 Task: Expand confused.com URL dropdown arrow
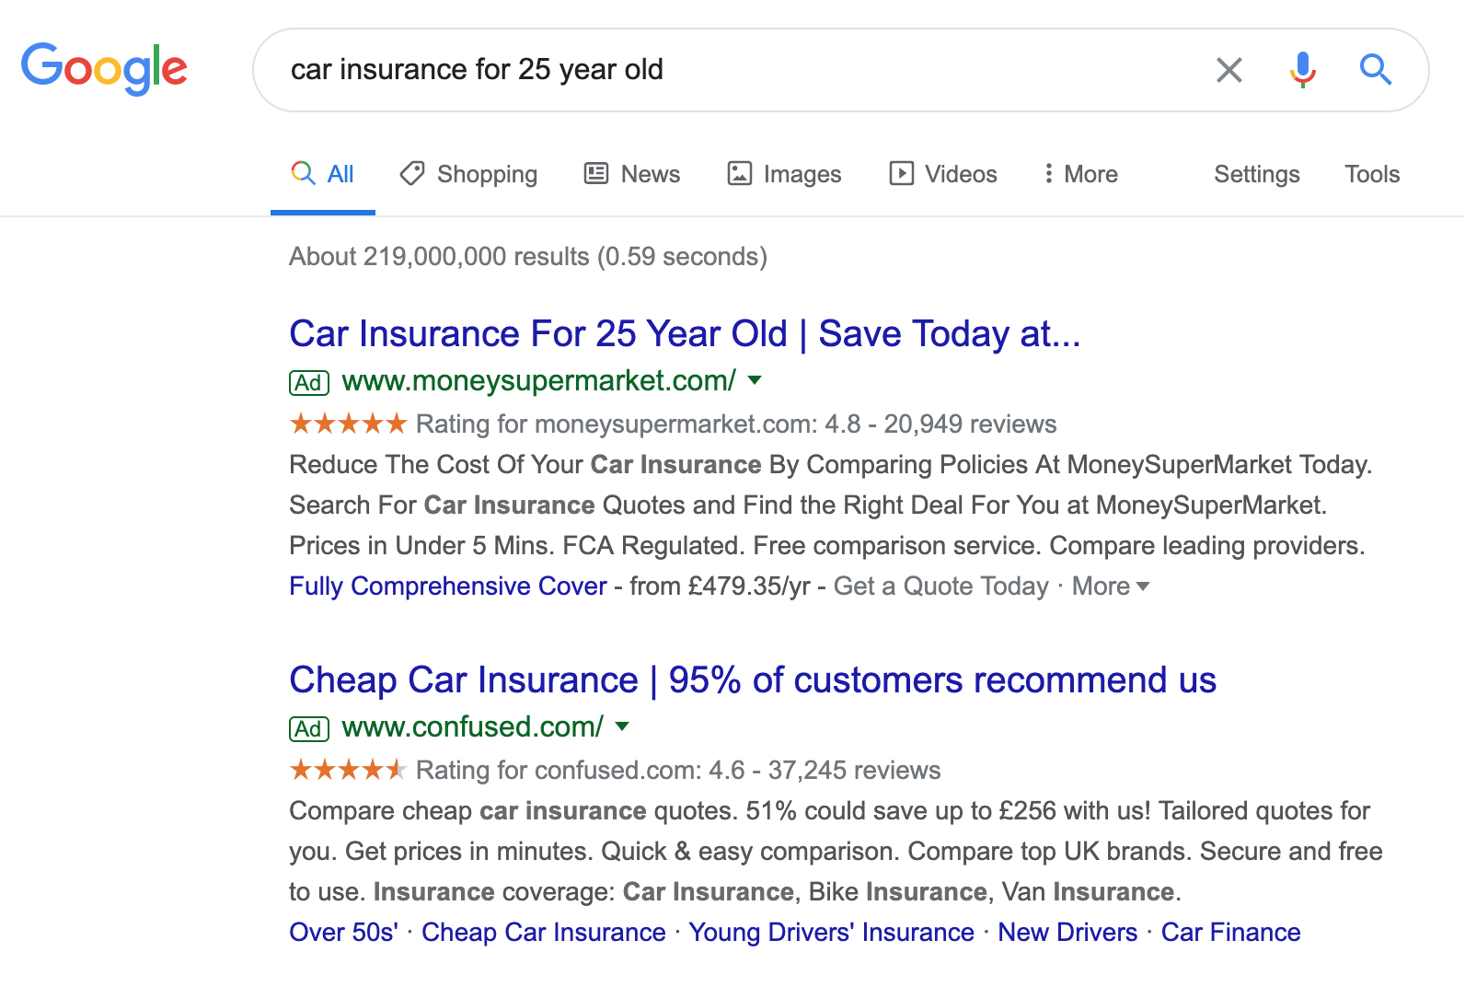(622, 726)
